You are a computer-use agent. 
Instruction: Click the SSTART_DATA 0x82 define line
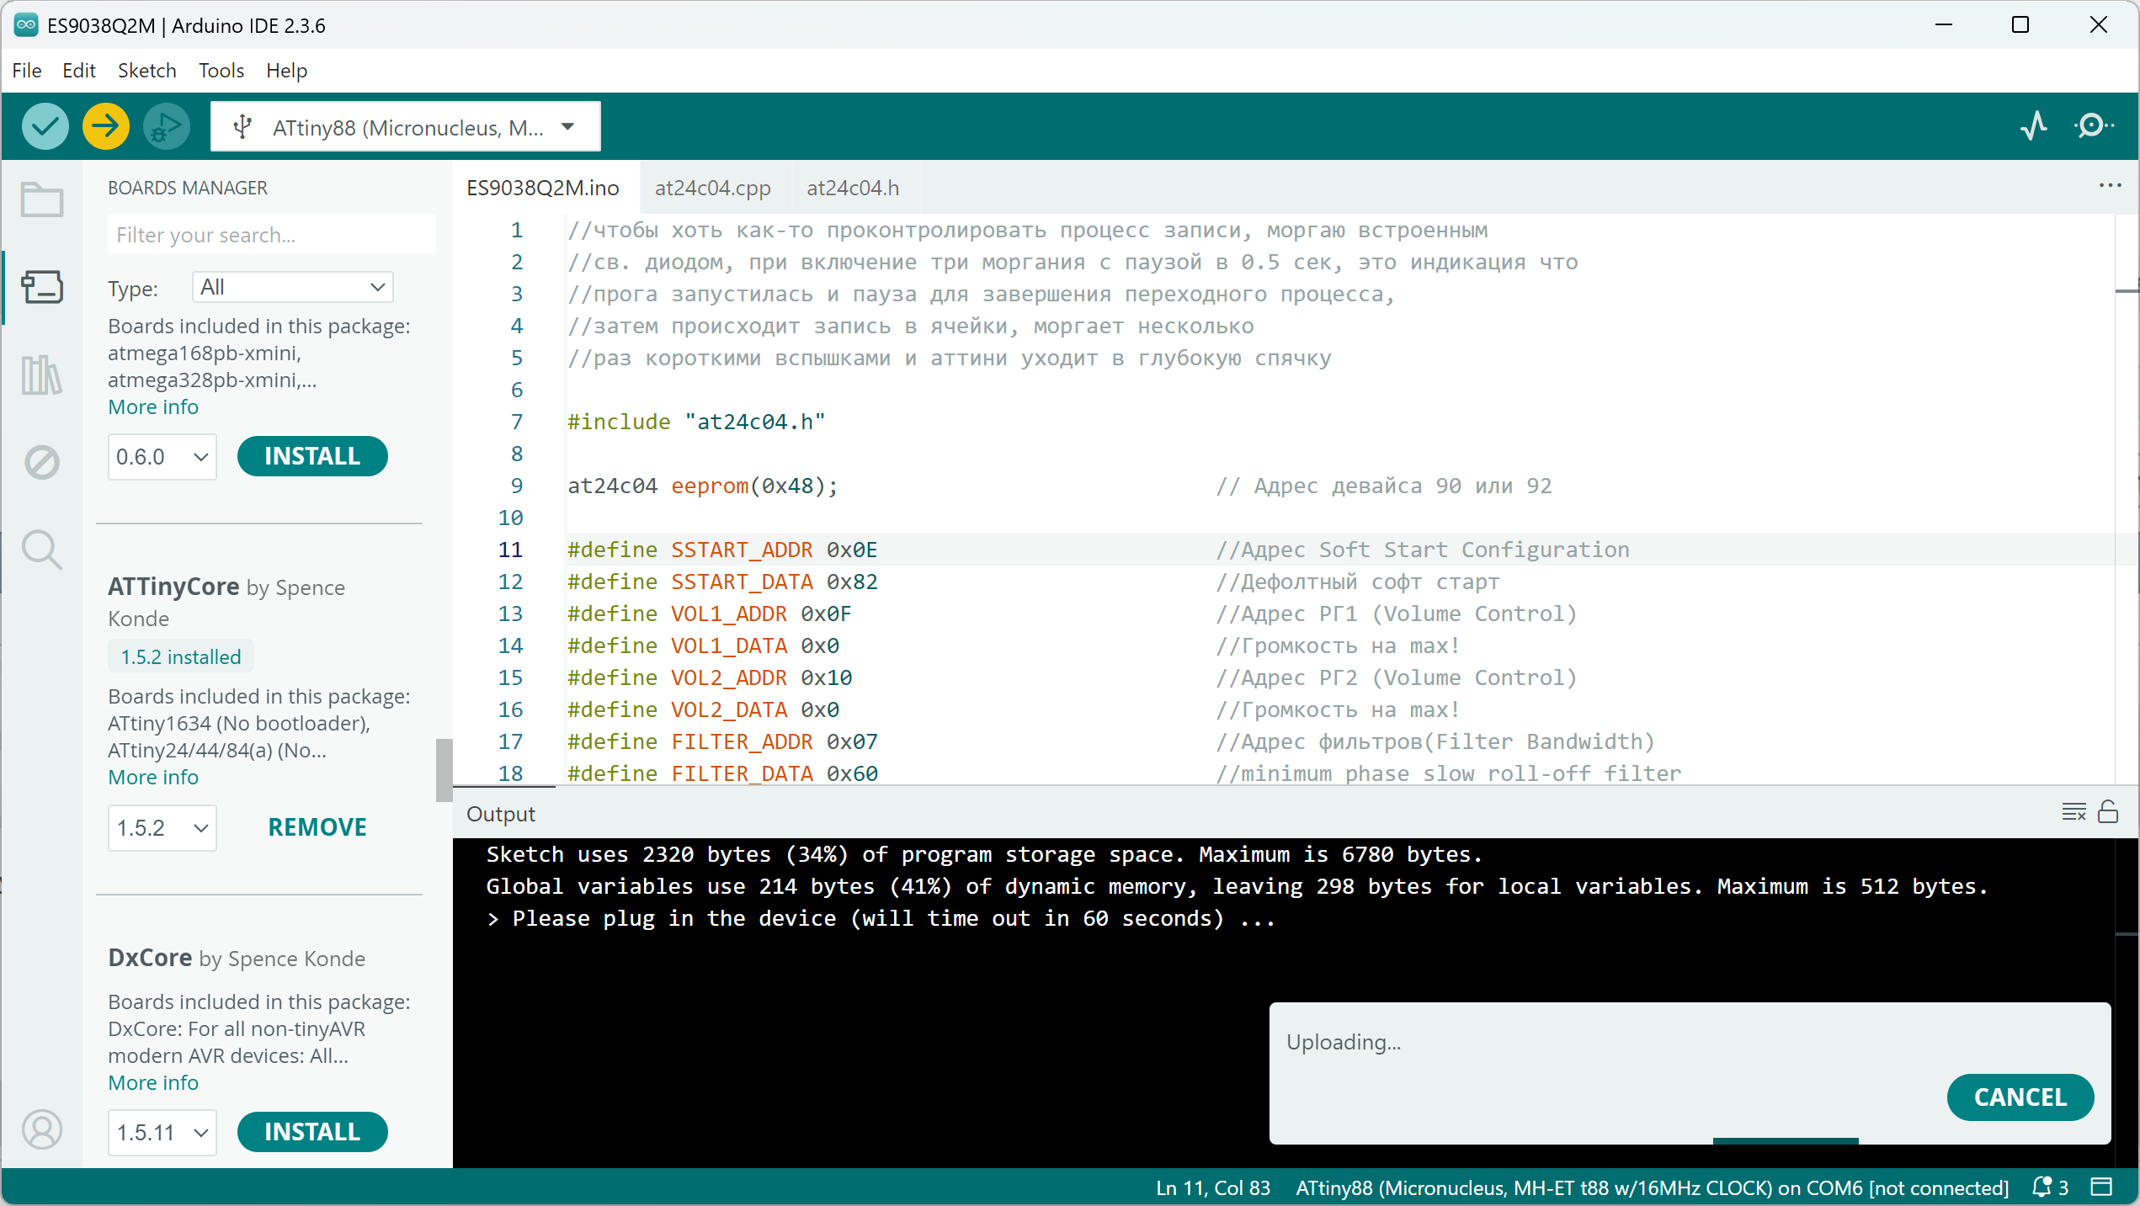tap(722, 582)
